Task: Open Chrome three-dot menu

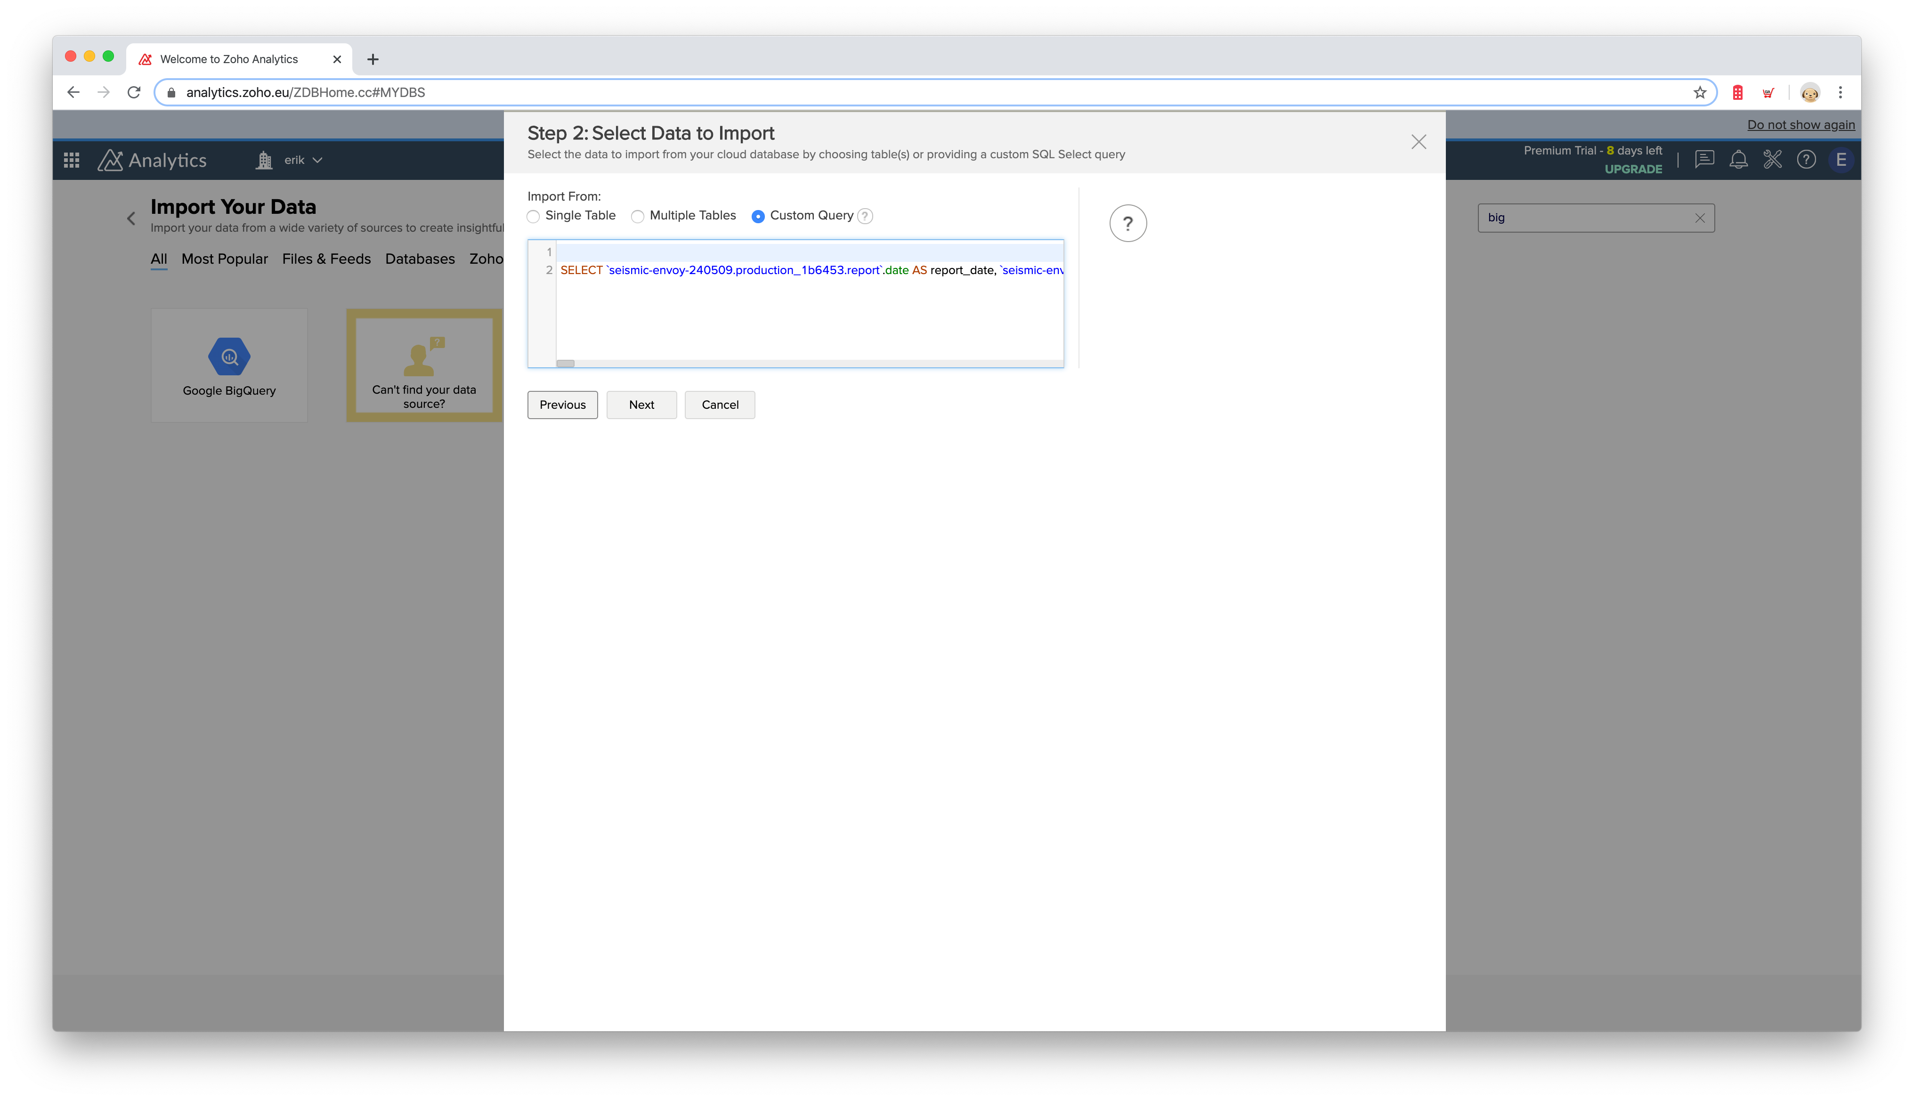Action: tap(1841, 92)
